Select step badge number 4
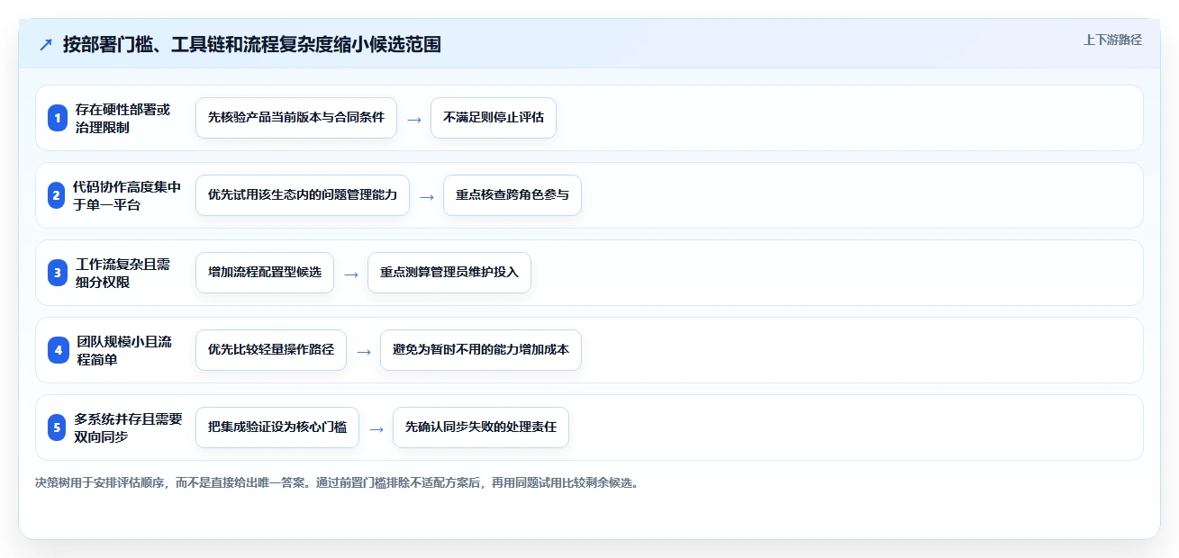Screen dimensions: 1179x558 pos(58,350)
